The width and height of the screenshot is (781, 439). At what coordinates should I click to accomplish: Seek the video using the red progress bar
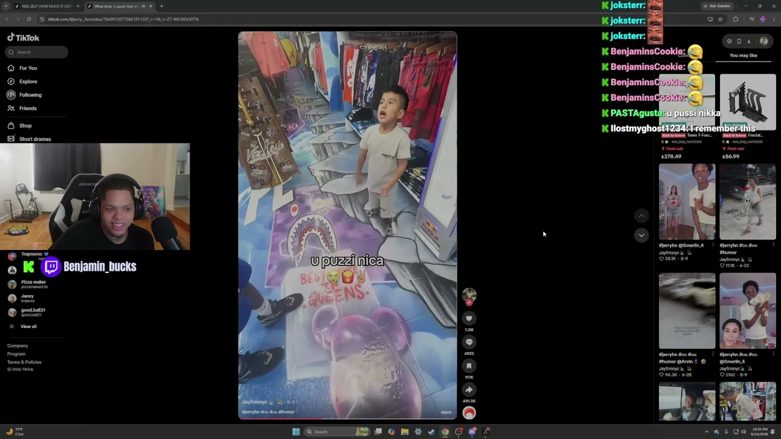coord(347,418)
